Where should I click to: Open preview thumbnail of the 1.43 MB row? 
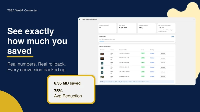pyautogui.click(x=102, y=58)
